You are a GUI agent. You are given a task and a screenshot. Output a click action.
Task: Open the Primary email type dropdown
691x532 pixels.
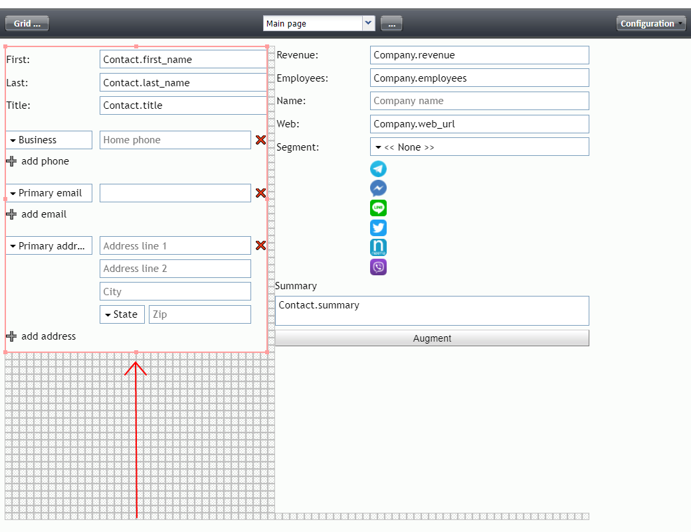point(49,193)
